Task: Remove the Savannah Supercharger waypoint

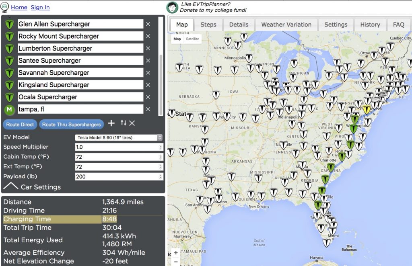Action: [148, 73]
